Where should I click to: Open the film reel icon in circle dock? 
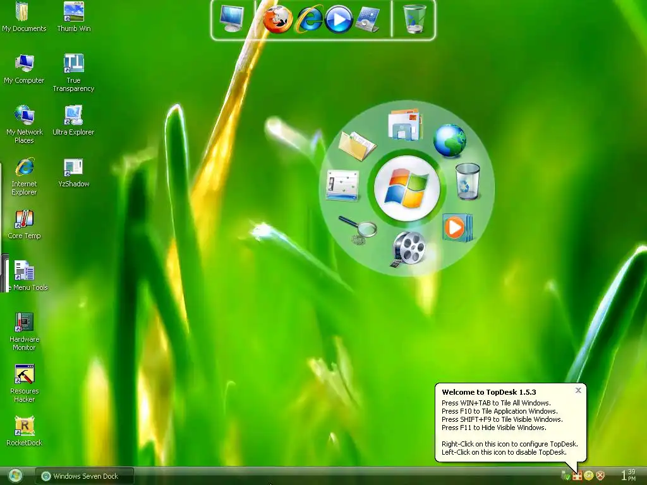(x=408, y=249)
